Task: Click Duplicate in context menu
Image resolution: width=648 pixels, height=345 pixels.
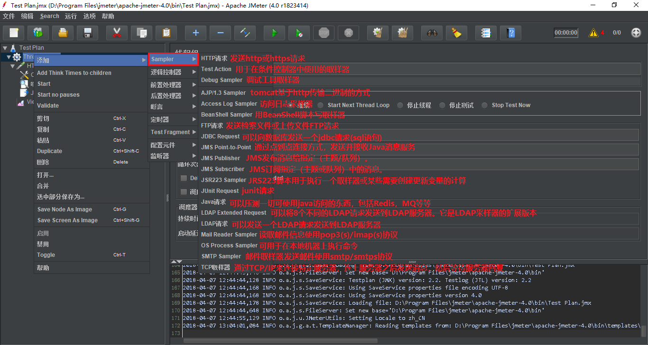Action: pos(49,151)
